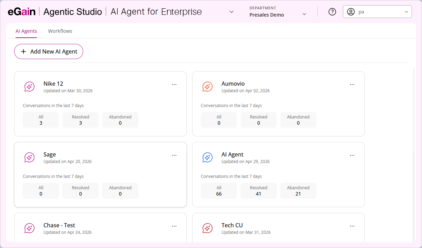This screenshot has width=422, height=248.
Task: Click the user profile avatar icon
Action: pyautogui.click(x=351, y=12)
